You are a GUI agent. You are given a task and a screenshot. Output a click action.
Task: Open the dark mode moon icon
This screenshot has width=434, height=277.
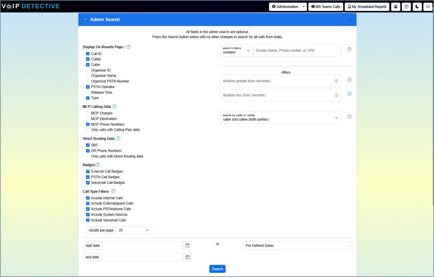[x=417, y=6]
